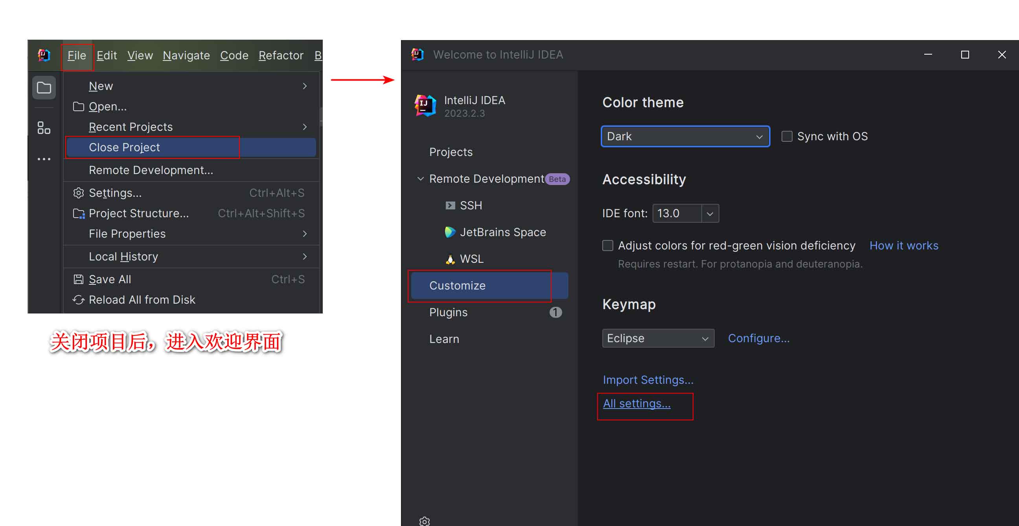Click the IntelliJ IDEA logo in Welcome sidebar
This screenshot has height=526, width=1019.
tap(425, 106)
